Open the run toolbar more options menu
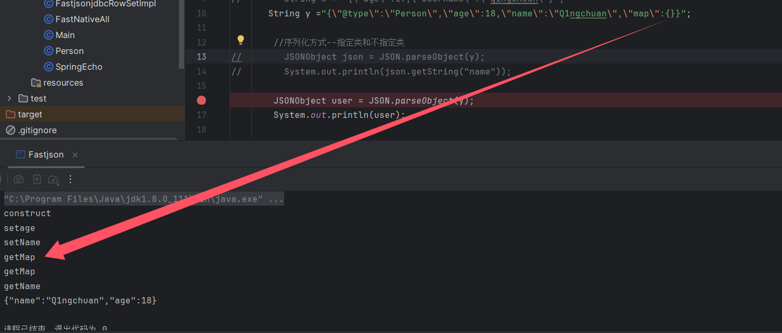This screenshot has width=782, height=333. pyautogui.click(x=70, y=180)
